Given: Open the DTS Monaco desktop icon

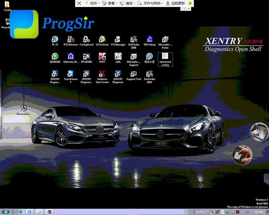Looking at the screenshot, I should point(71,41).
